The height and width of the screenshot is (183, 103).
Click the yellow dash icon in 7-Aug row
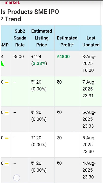(7, 82)
